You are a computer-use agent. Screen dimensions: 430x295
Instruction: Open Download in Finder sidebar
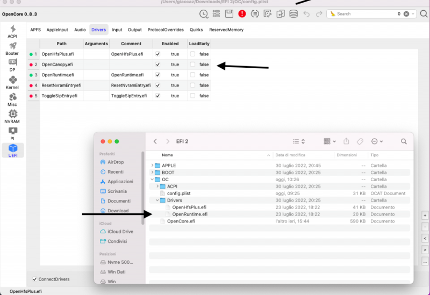pos(114,211)
